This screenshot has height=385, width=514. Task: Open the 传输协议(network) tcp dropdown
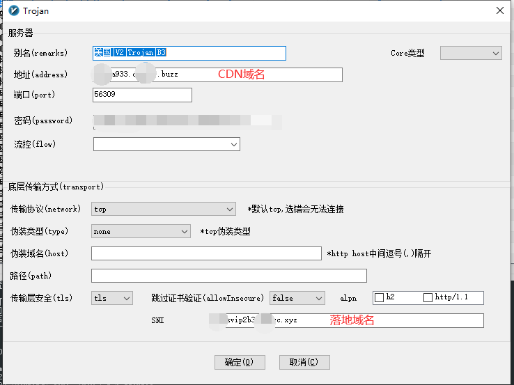[163, 209]
